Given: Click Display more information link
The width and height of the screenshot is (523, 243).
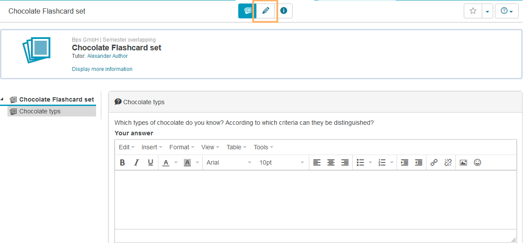Looking at the screenshot, I should click(102, 69).
